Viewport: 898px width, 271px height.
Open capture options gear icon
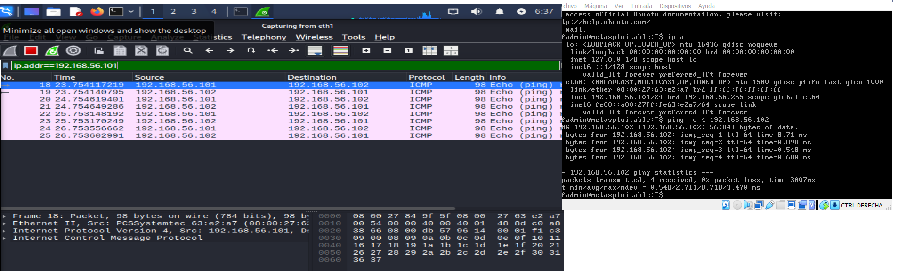[x=73, y=50]
